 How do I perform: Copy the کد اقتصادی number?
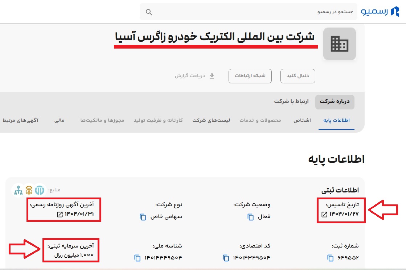pos(226,258)
